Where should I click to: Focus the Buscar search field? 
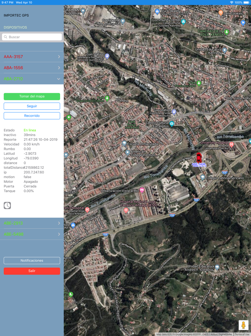coord(32,37)
